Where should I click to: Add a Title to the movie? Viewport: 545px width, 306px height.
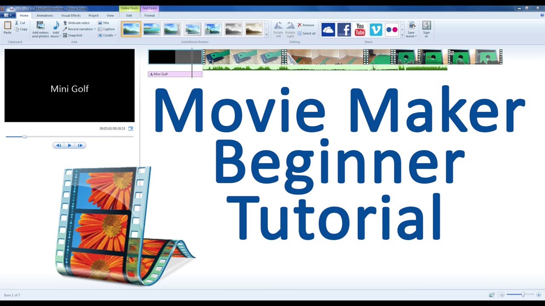pos(103,23)
